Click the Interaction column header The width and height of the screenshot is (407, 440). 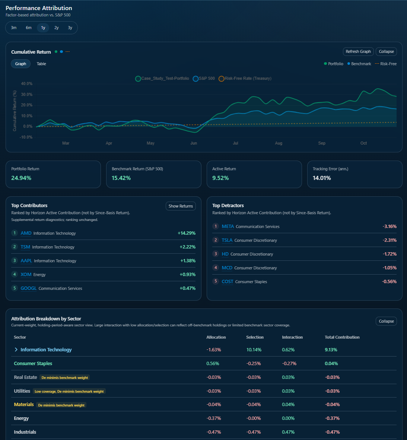[292, 337]
